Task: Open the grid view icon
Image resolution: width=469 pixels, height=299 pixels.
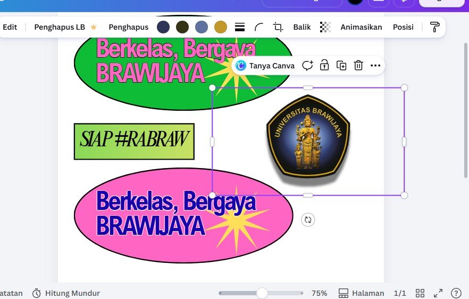Action: point(420,293)
